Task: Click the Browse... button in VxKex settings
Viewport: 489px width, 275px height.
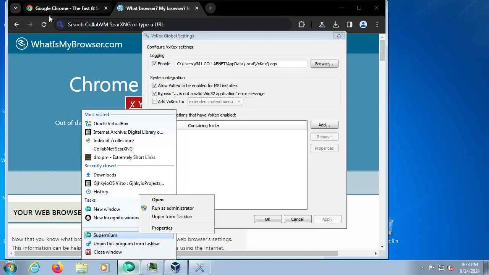Action: pos(324,64)
